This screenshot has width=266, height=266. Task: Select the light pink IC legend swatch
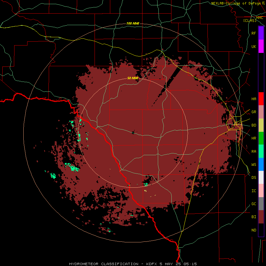pyautogui.click(x=261, y=191)
